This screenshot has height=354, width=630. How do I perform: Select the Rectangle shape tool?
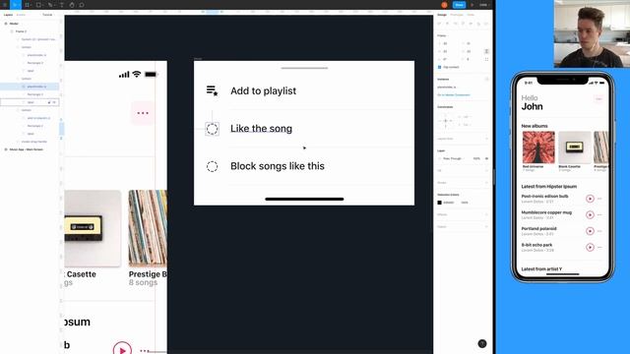(38, 5)
